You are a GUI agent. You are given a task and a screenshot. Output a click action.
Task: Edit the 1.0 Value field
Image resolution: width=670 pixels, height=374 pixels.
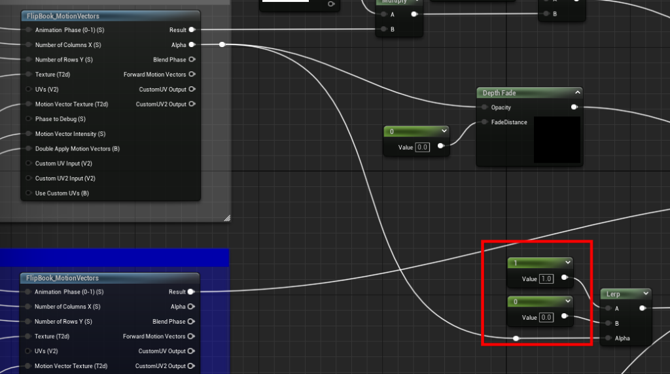click(x=546, y=279)
